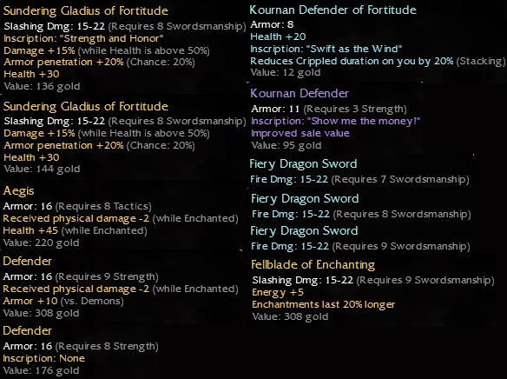
Task: Click the Inscription: None line
Action: tap(44, 358)
